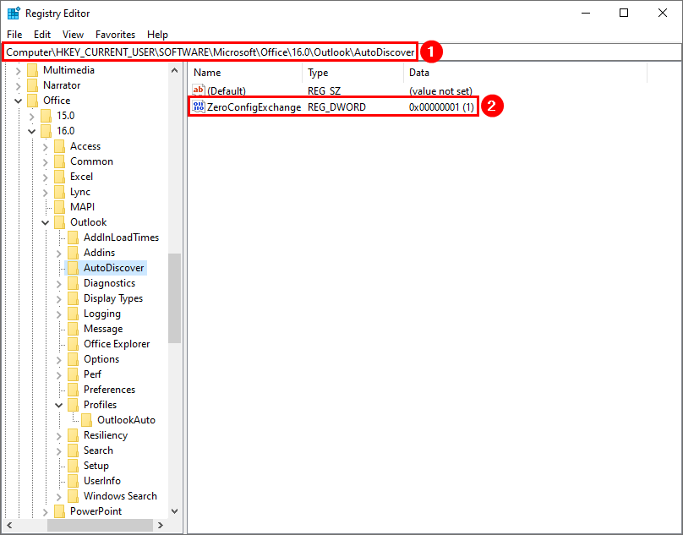This screenshot has width=683, height=535.
Task: Click the (Default) string value icon
Action: point(199,90)
